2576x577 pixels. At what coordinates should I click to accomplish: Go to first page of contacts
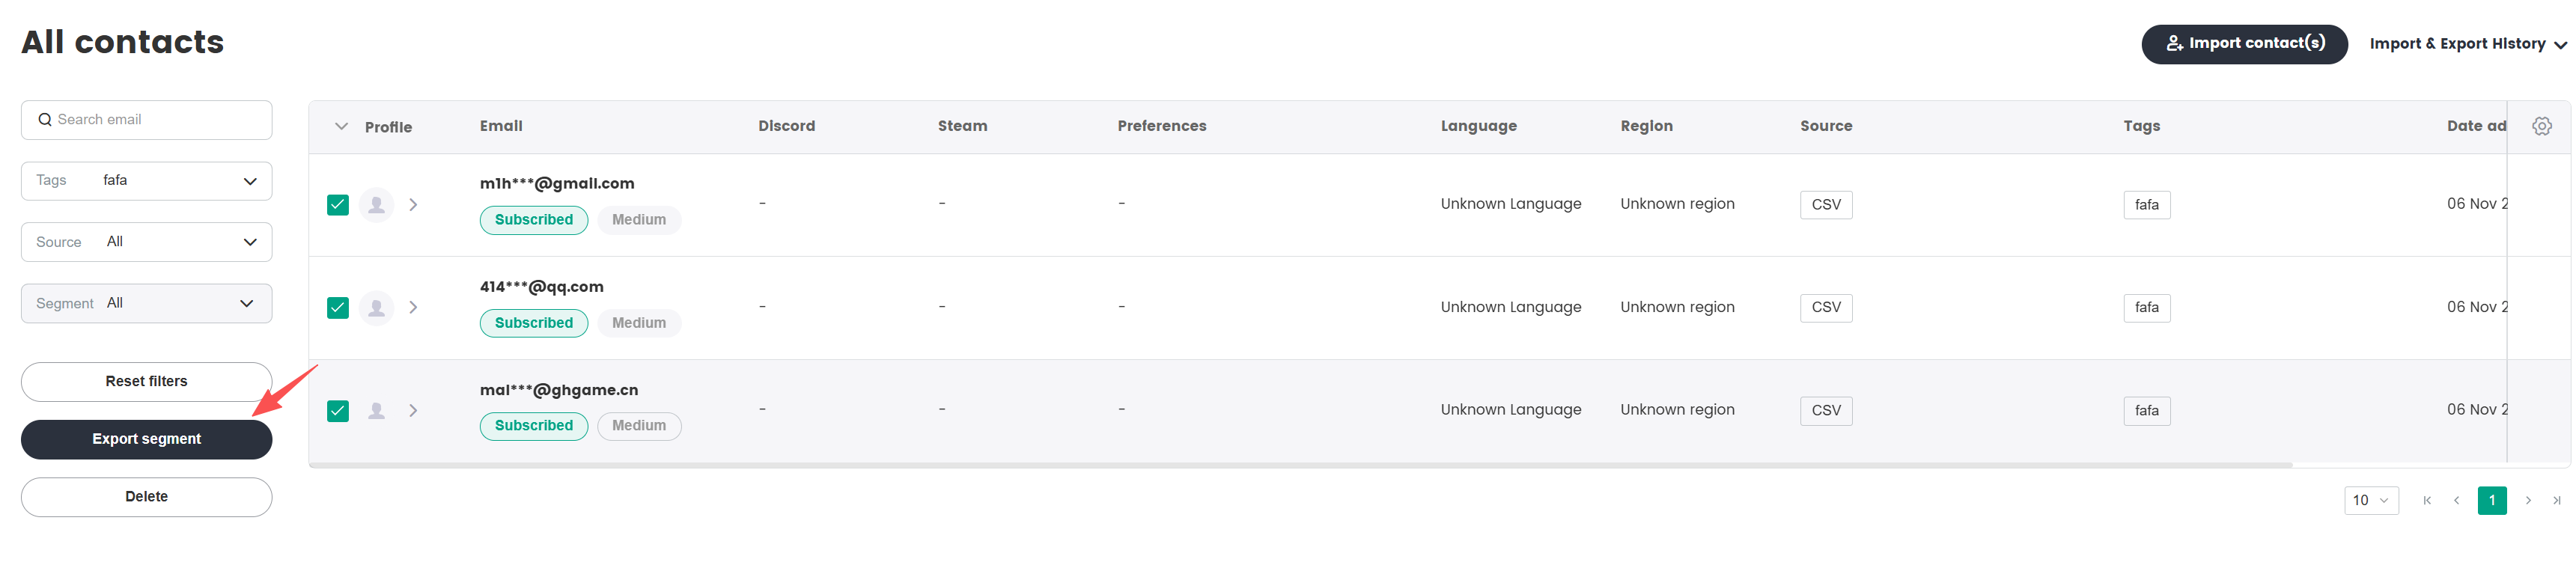click(2427, 500)
